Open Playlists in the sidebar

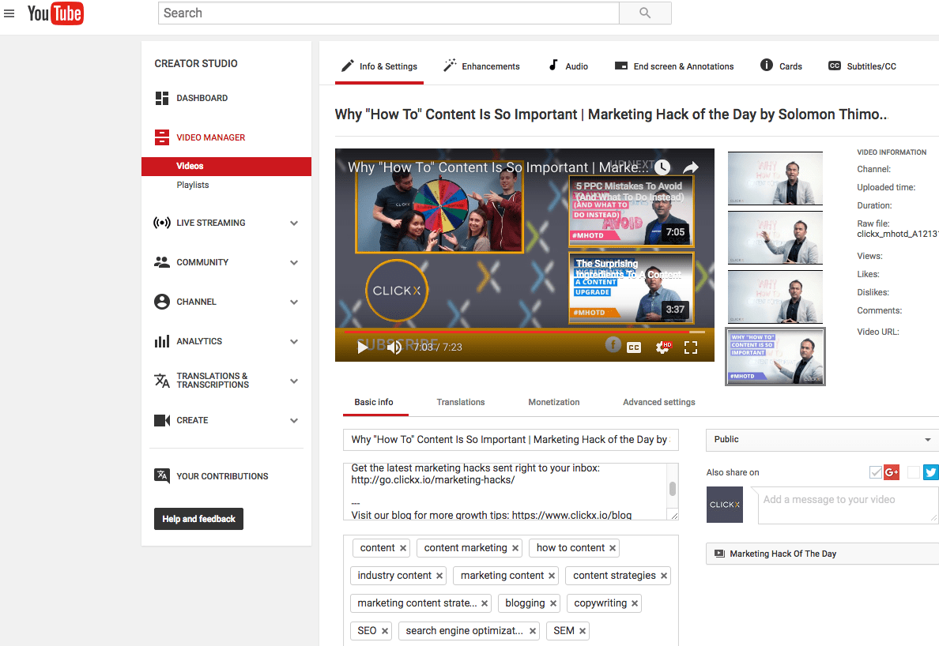193,185
